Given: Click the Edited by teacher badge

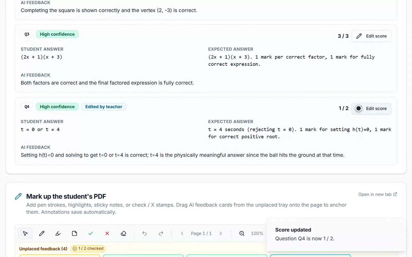Looking at the screenshot, I should click(104, 107).
